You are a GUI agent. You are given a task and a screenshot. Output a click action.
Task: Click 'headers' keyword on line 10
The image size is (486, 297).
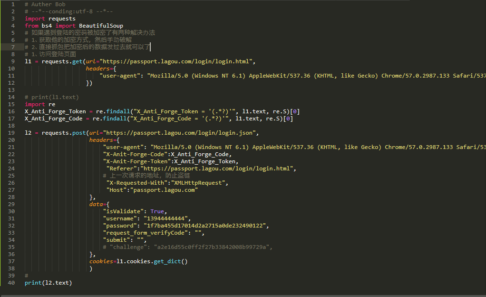tap(97, 69)
